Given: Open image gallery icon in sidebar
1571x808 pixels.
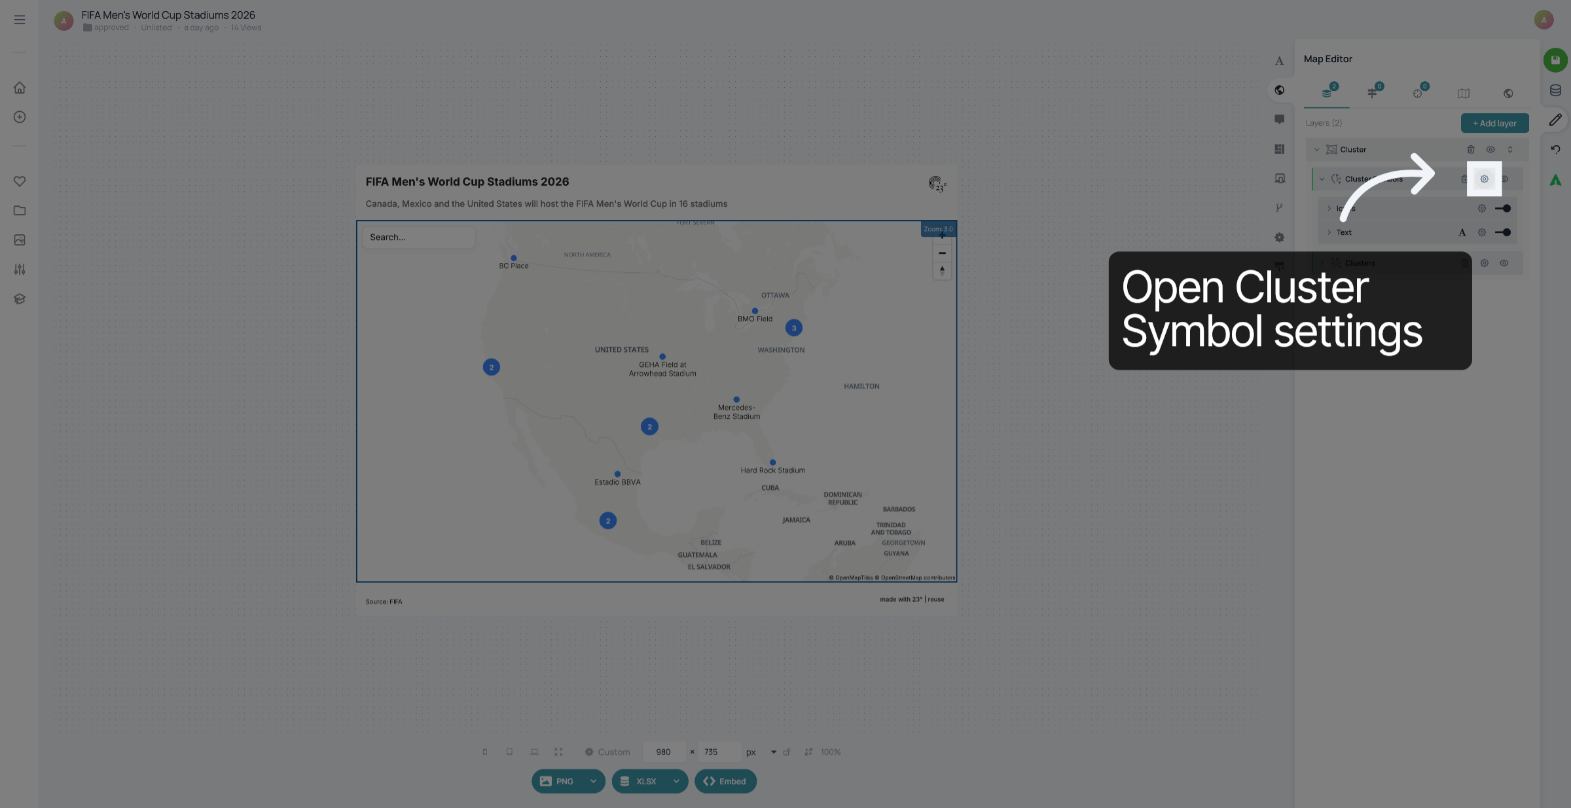Looking at the screenshot, I should 20,240.
